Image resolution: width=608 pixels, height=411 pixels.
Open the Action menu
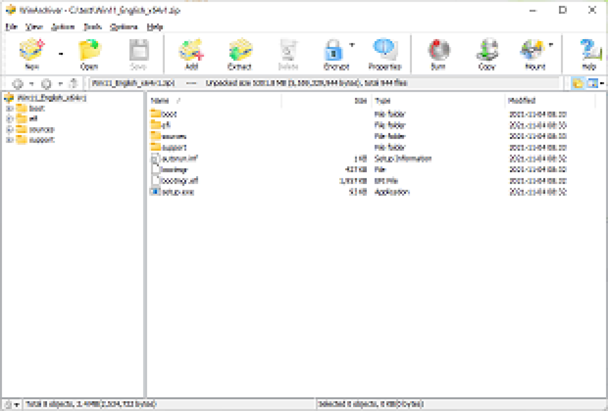tap(63, 27)
